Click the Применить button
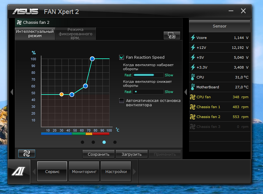263x194 pixels. click(165, 154)
